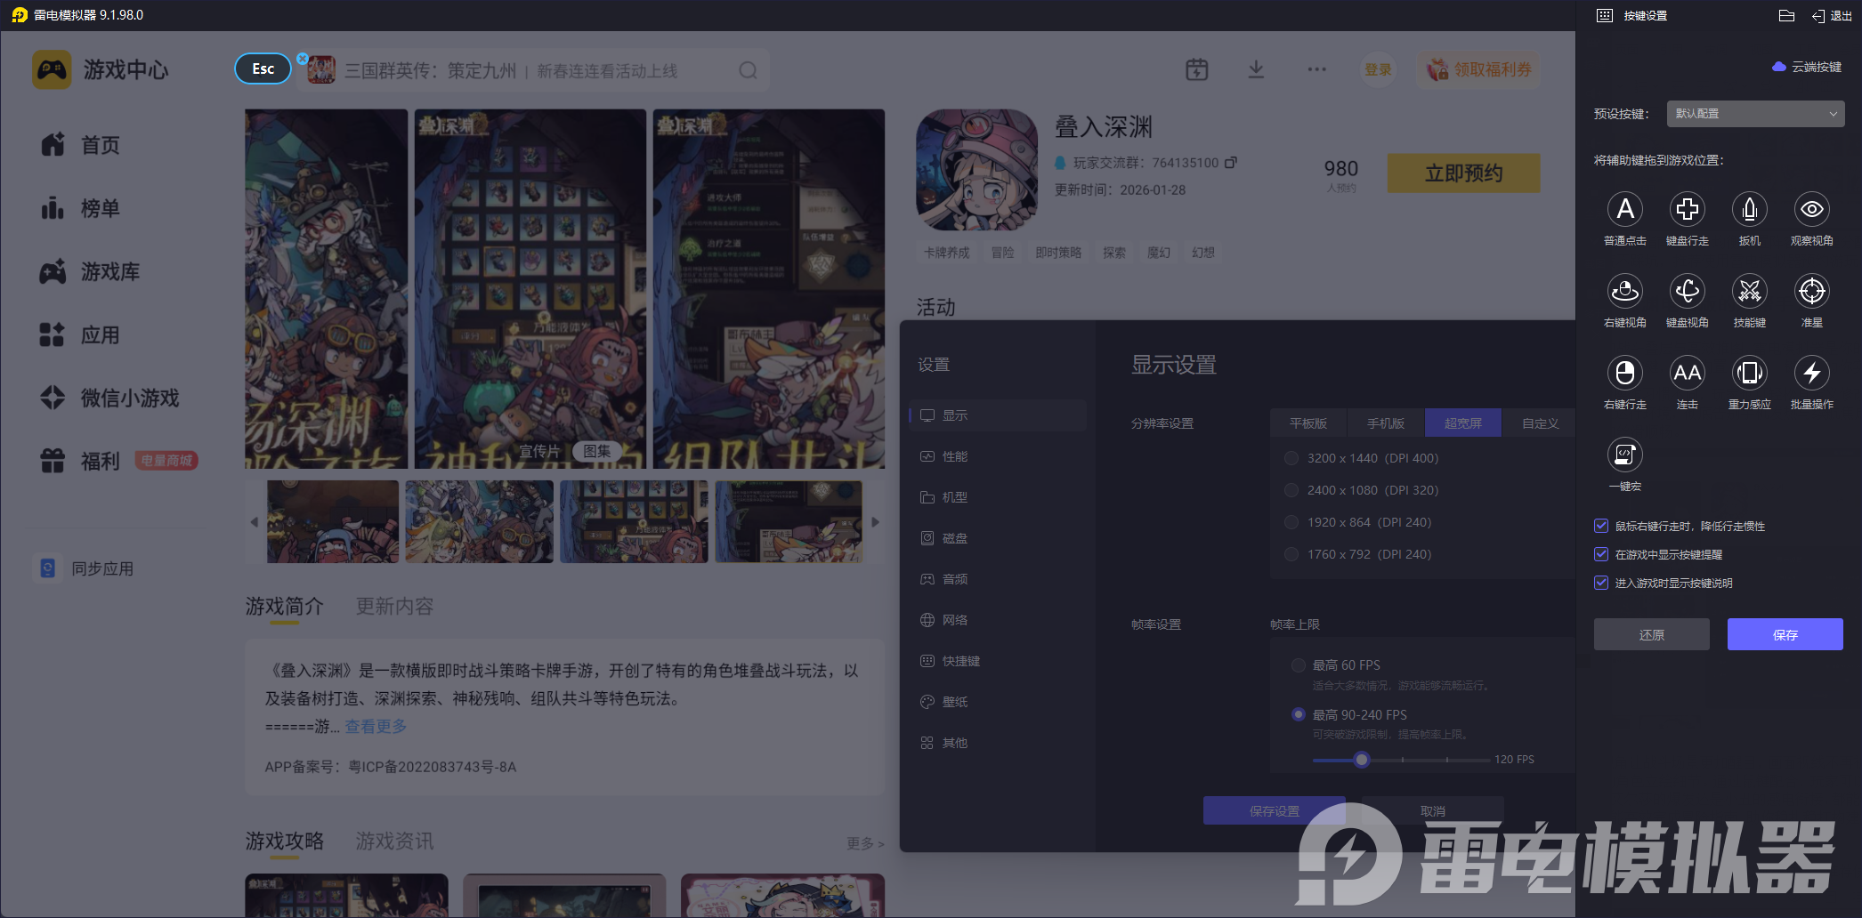Select the 最高 60 FPS radio option
The image size is (1862, 918).
[x=1298, y=665]
